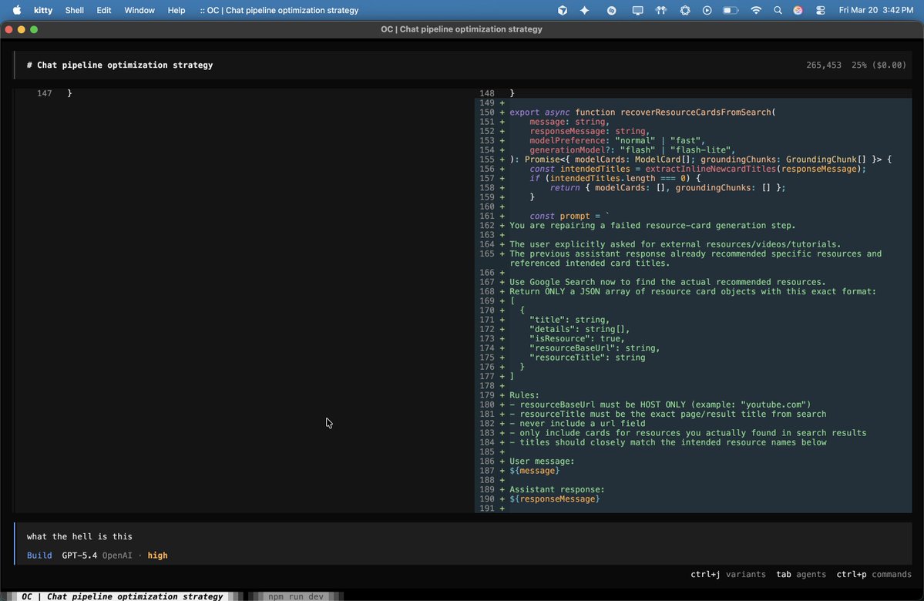
Task: Click 'You are repairing a failed resource-card generation step.'
Action: pos(652,225)
